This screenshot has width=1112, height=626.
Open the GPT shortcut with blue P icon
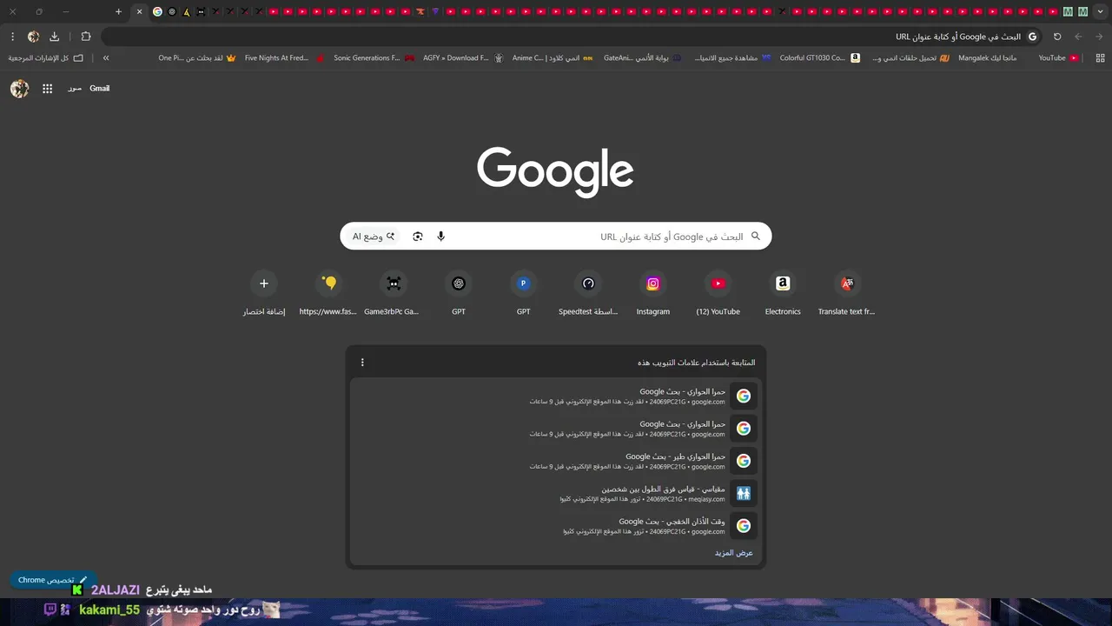tap(523, 295)
